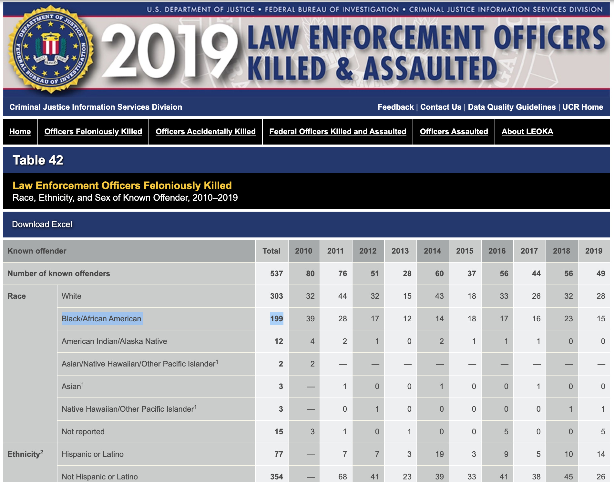Screen dimensions: 614x482
Task: Click the Race row group label
Action: pyautogui.click(x=16, y=296)
